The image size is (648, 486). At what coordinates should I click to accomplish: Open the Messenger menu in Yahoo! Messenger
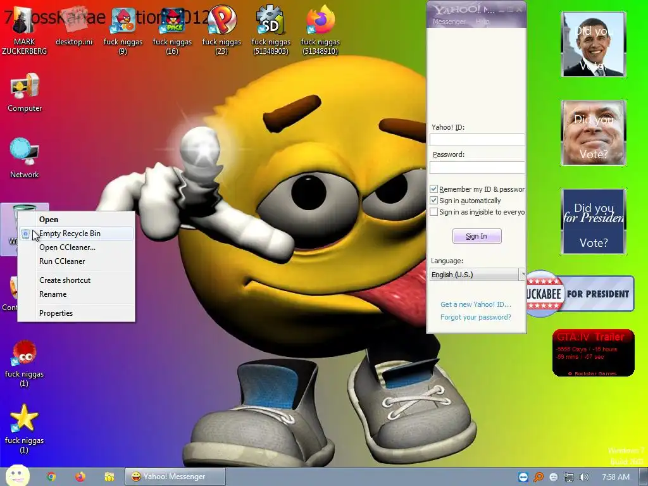449,22
